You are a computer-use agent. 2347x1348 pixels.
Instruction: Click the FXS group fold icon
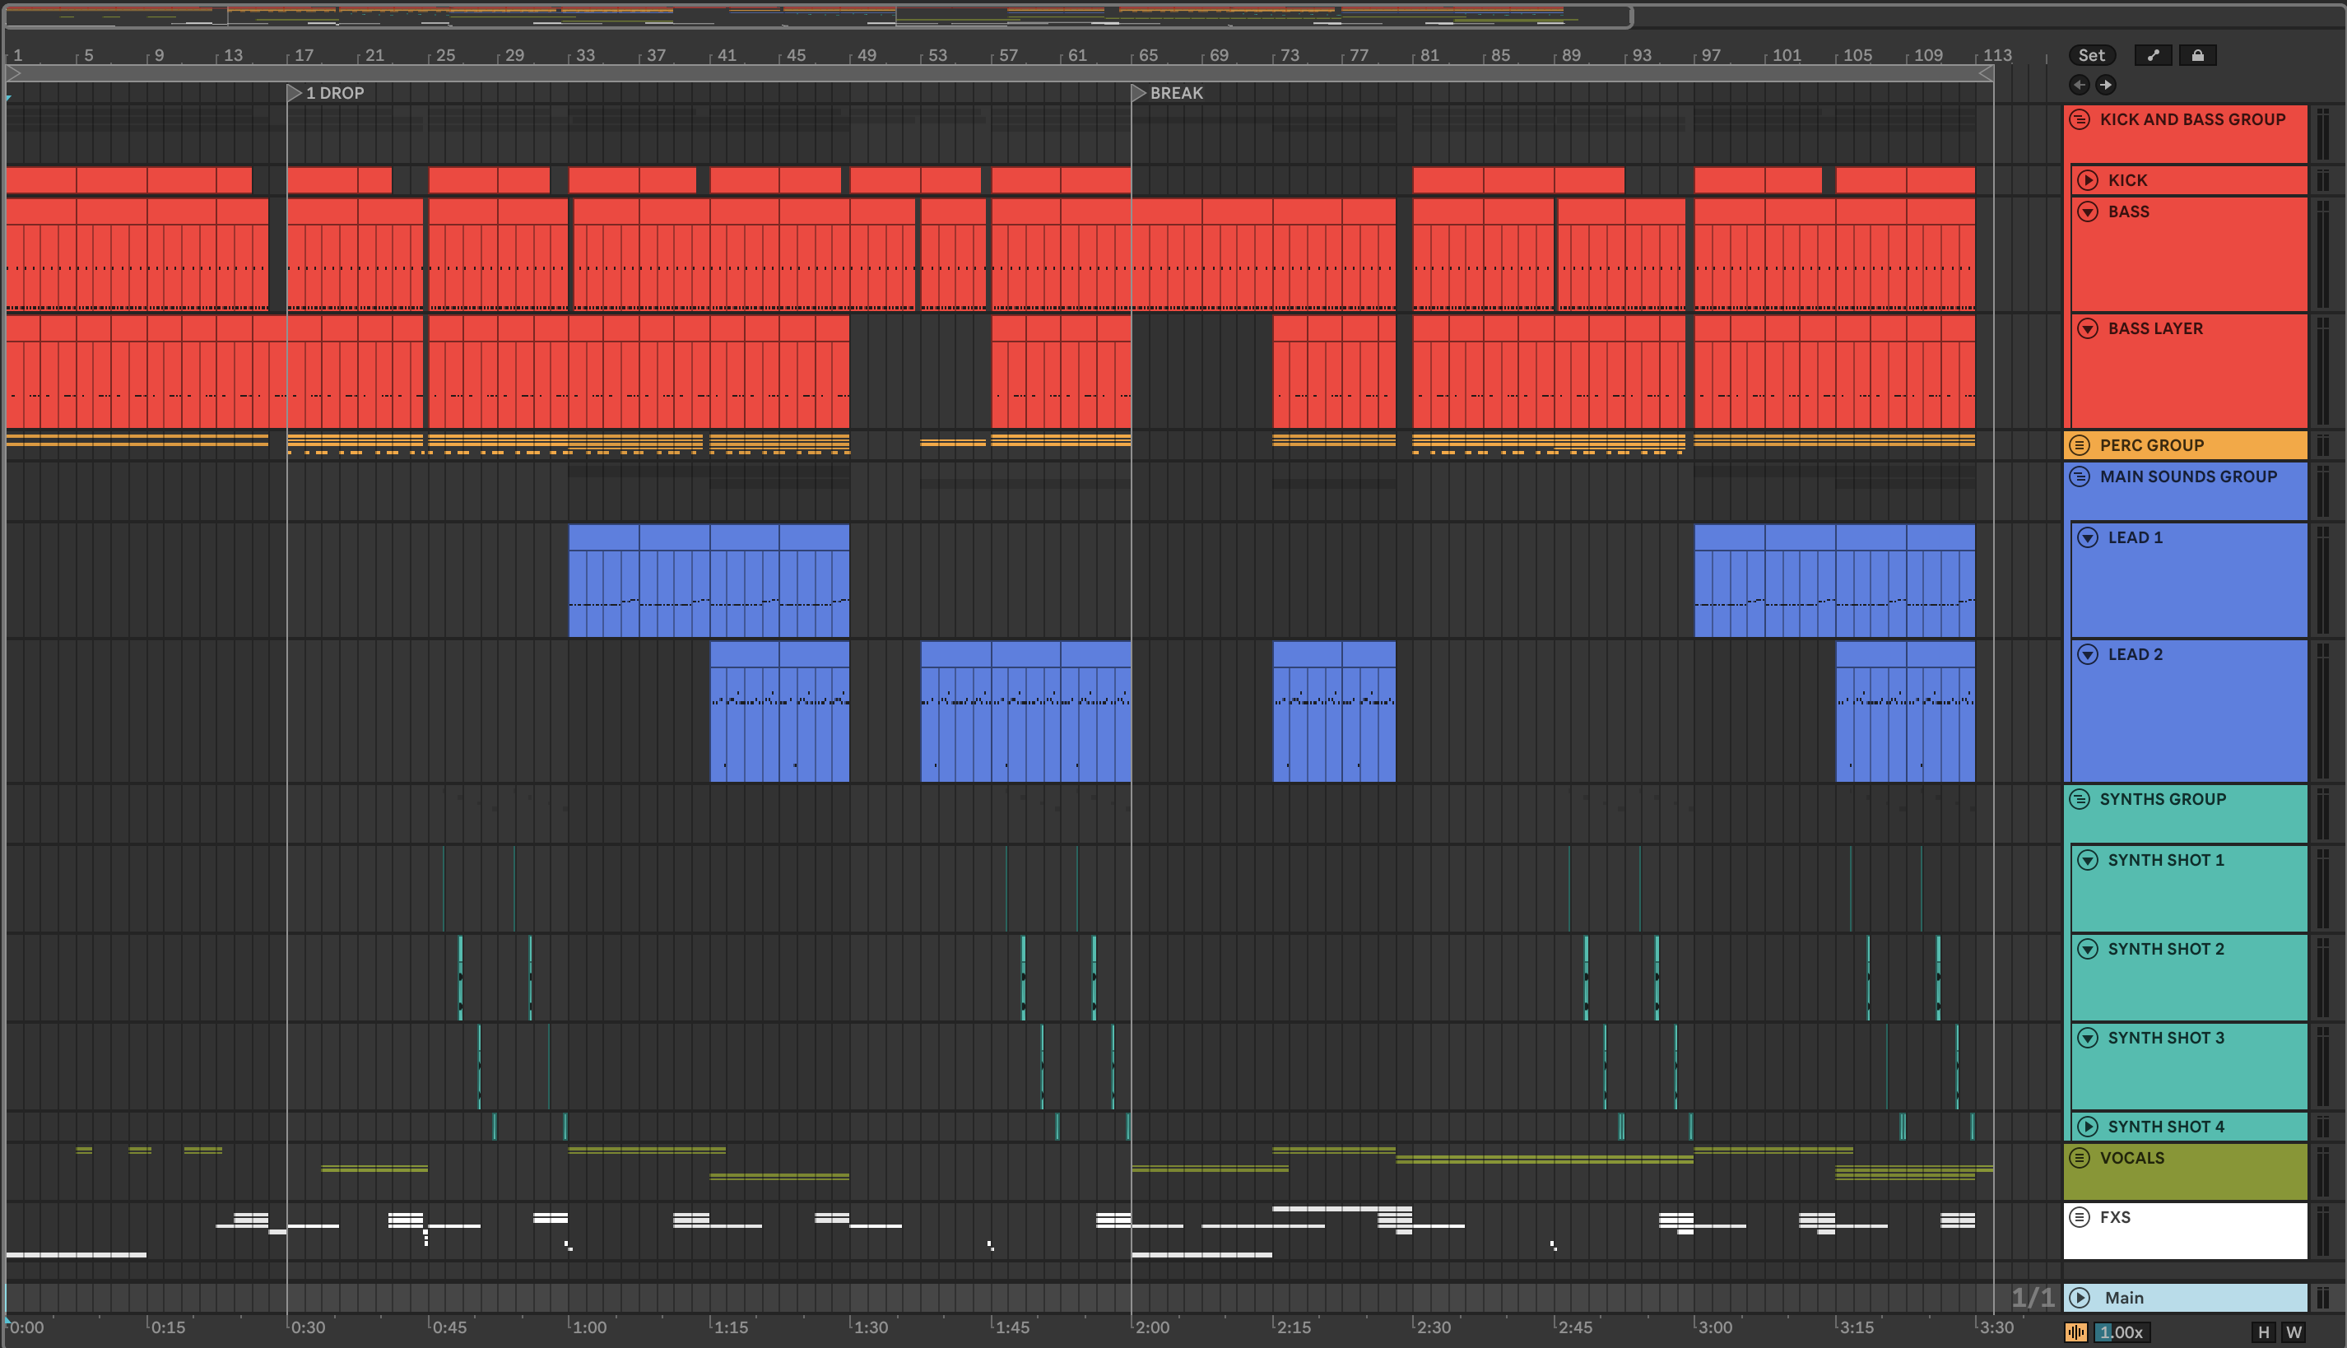click(2080, 1216)
